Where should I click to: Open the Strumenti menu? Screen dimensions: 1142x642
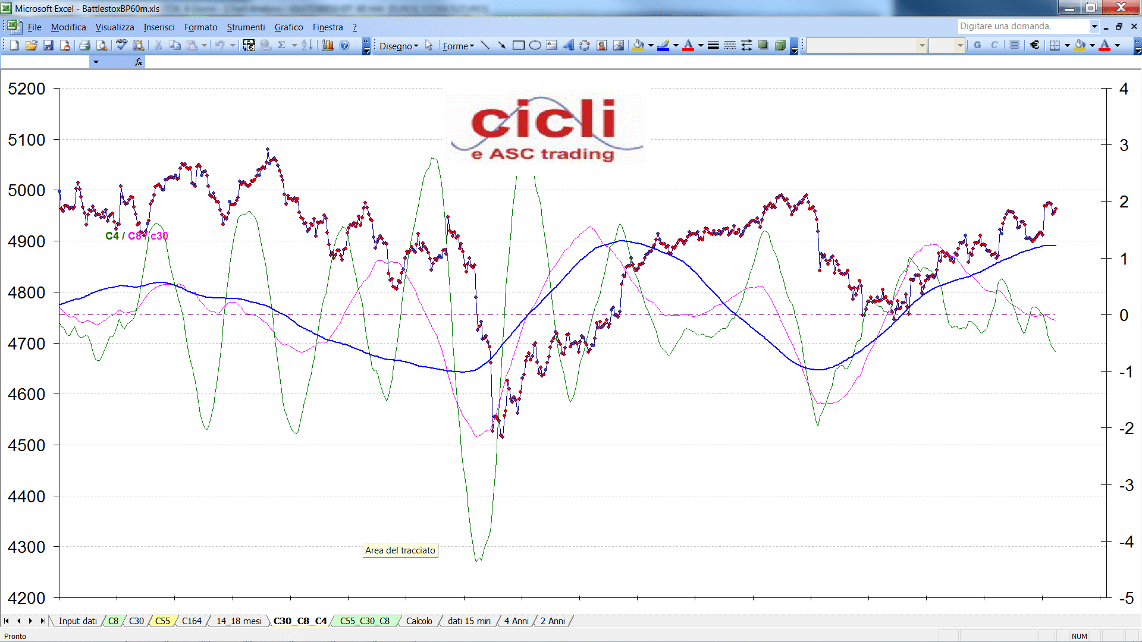click(246, 27)
